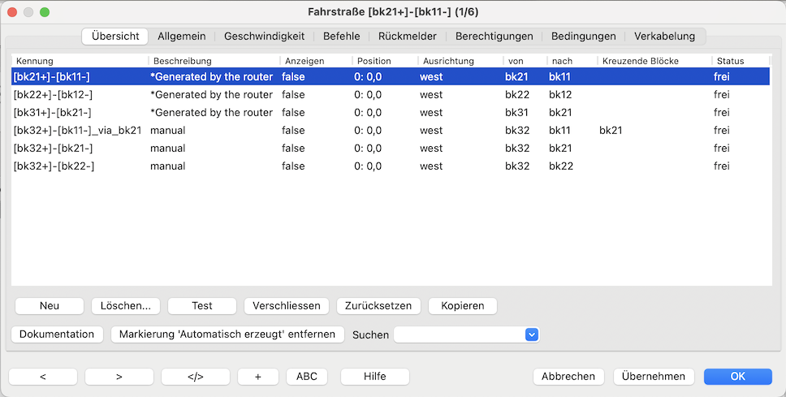Screen dimensions: 786x397
Task: Click the previous route '<' button
Action: [x=43, y=377]
